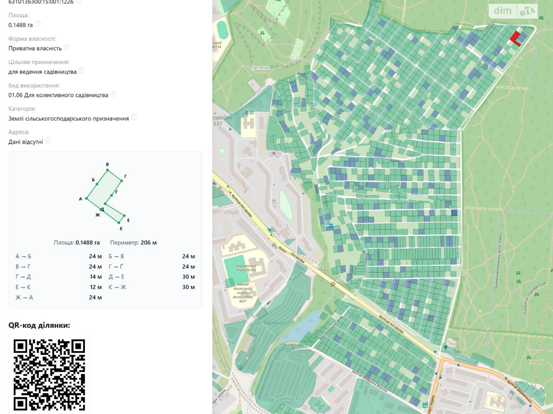Select the red highlighted parcel on the map
This screenshot has height=414, width=553.
[515, 38]
